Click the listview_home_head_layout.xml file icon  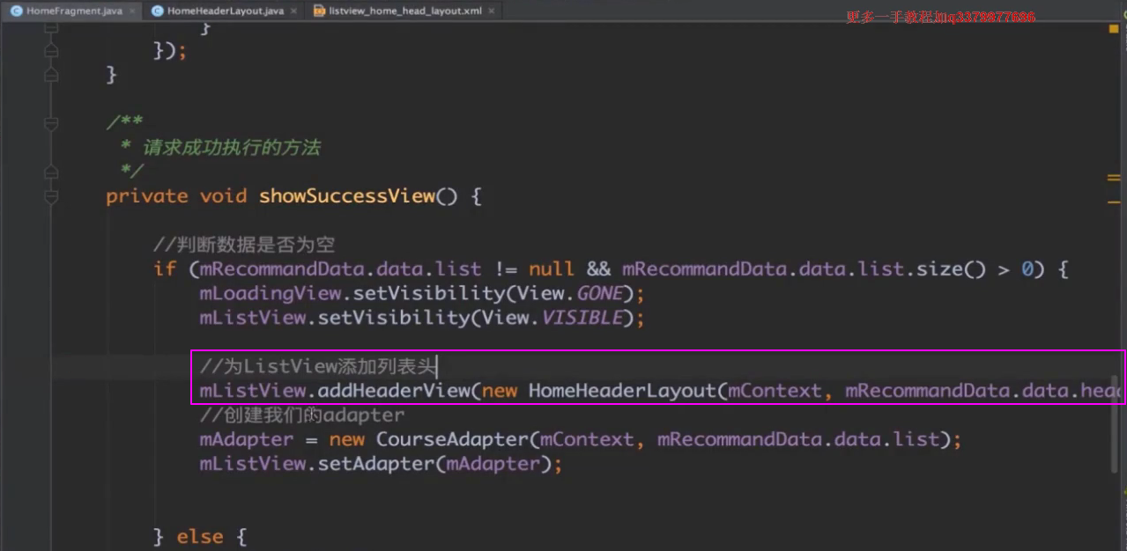(x=319, y=11)
